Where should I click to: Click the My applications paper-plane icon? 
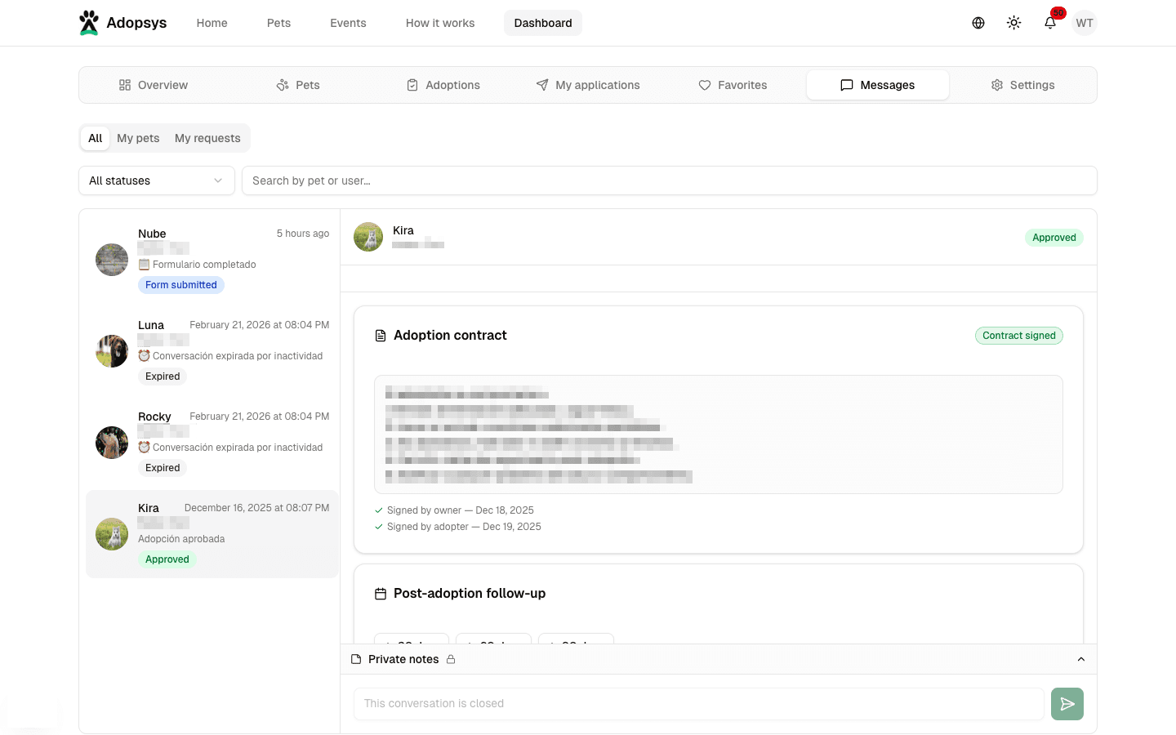541,85
